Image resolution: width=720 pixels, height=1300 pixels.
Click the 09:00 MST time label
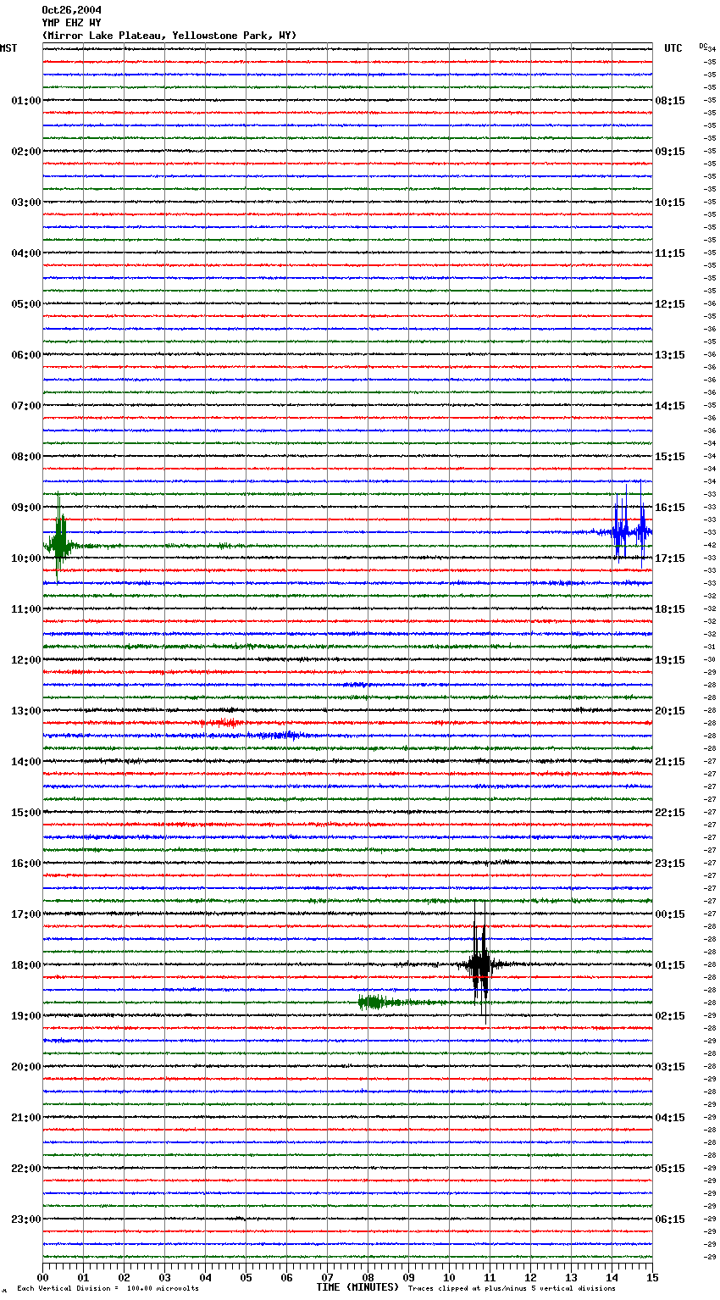tap(25, 508)
